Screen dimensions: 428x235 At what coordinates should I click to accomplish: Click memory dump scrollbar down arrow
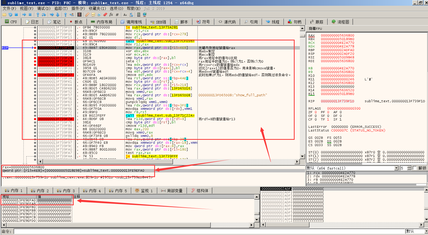click(257, 220)
